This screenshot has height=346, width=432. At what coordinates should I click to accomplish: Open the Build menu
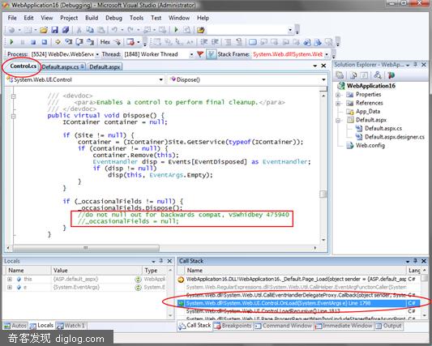pos(92,18)
